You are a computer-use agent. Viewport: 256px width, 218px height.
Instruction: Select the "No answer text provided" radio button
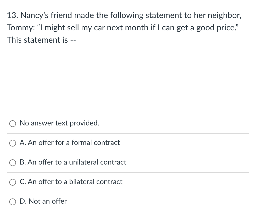click(13, 124)
